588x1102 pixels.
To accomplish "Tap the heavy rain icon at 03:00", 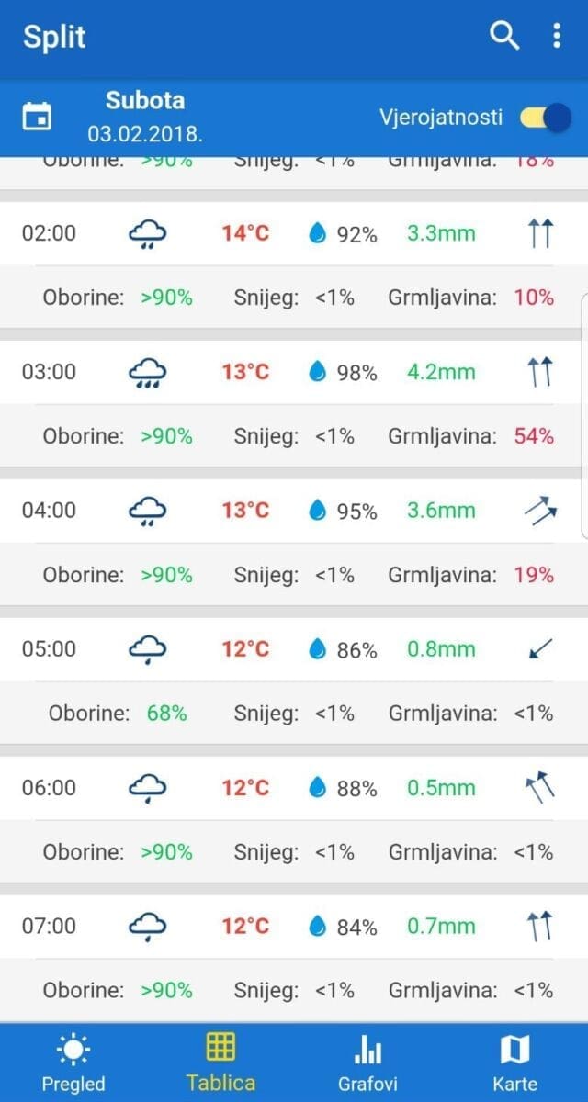I will pyautogui.click(x=147, y=373).
